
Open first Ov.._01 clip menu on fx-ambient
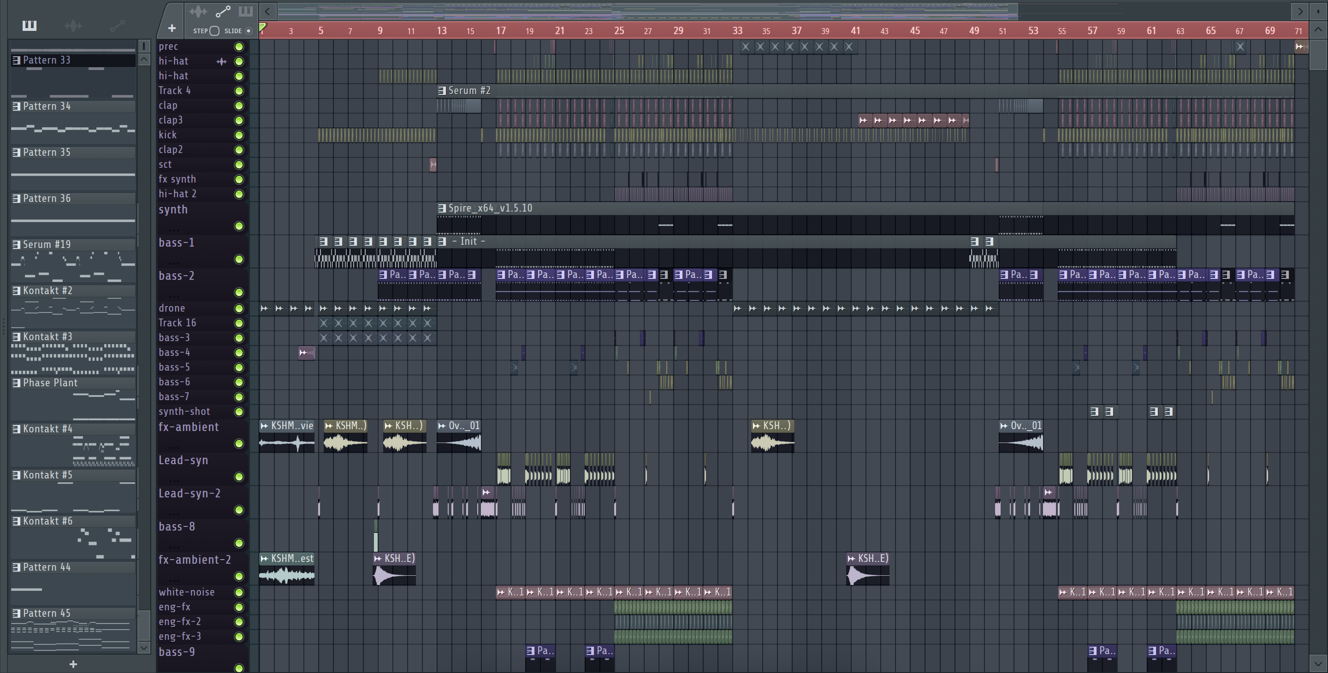coord(442,425)
